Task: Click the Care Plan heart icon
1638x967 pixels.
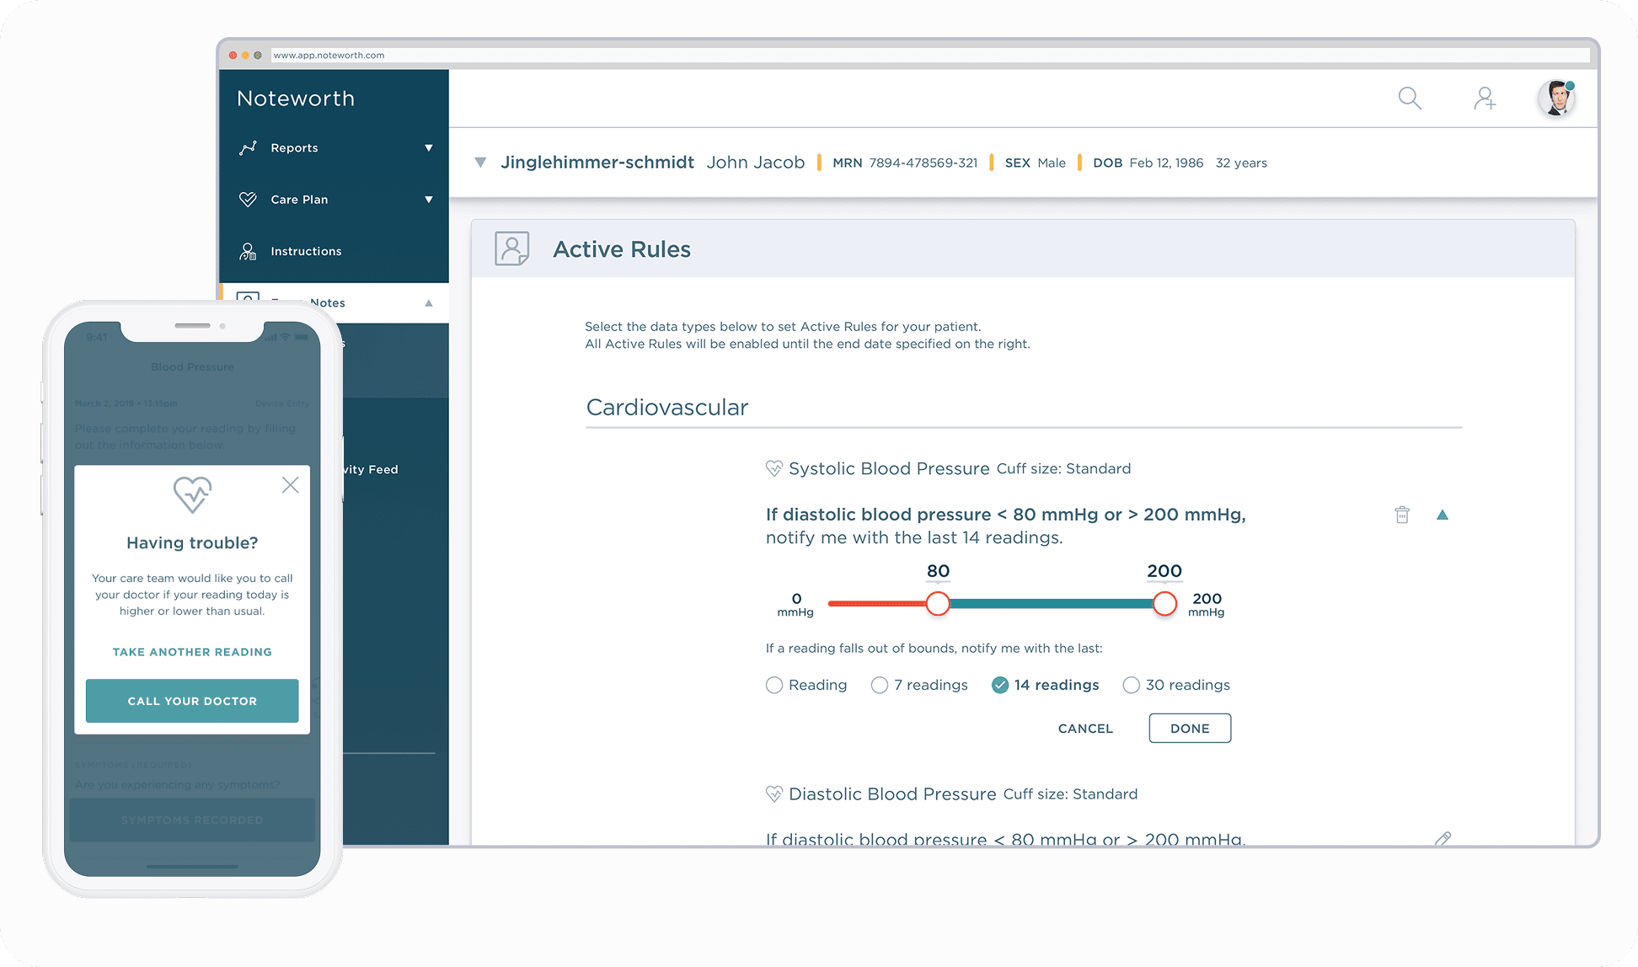Action: tap(248, 200)
